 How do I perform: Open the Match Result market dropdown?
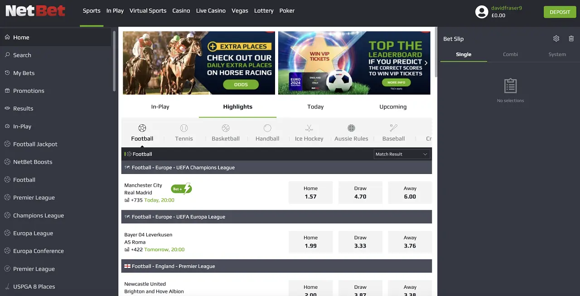(x=402, y=154)
